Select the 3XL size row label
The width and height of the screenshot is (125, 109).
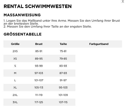point(15,102)
